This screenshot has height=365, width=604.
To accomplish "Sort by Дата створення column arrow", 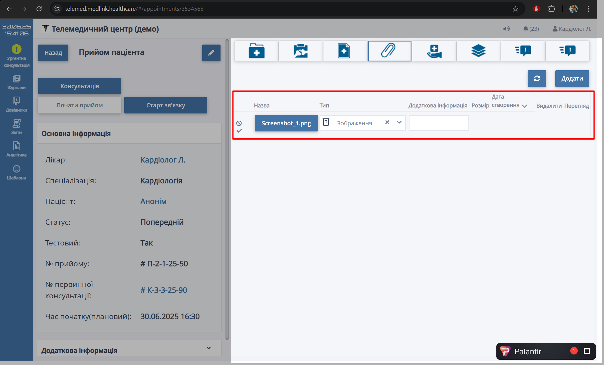I will click(x=524, y=106).
